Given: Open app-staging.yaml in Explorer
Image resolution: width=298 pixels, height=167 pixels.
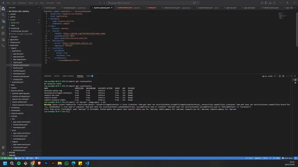Looking at the screenshot, I should click(x=20, y=59).
